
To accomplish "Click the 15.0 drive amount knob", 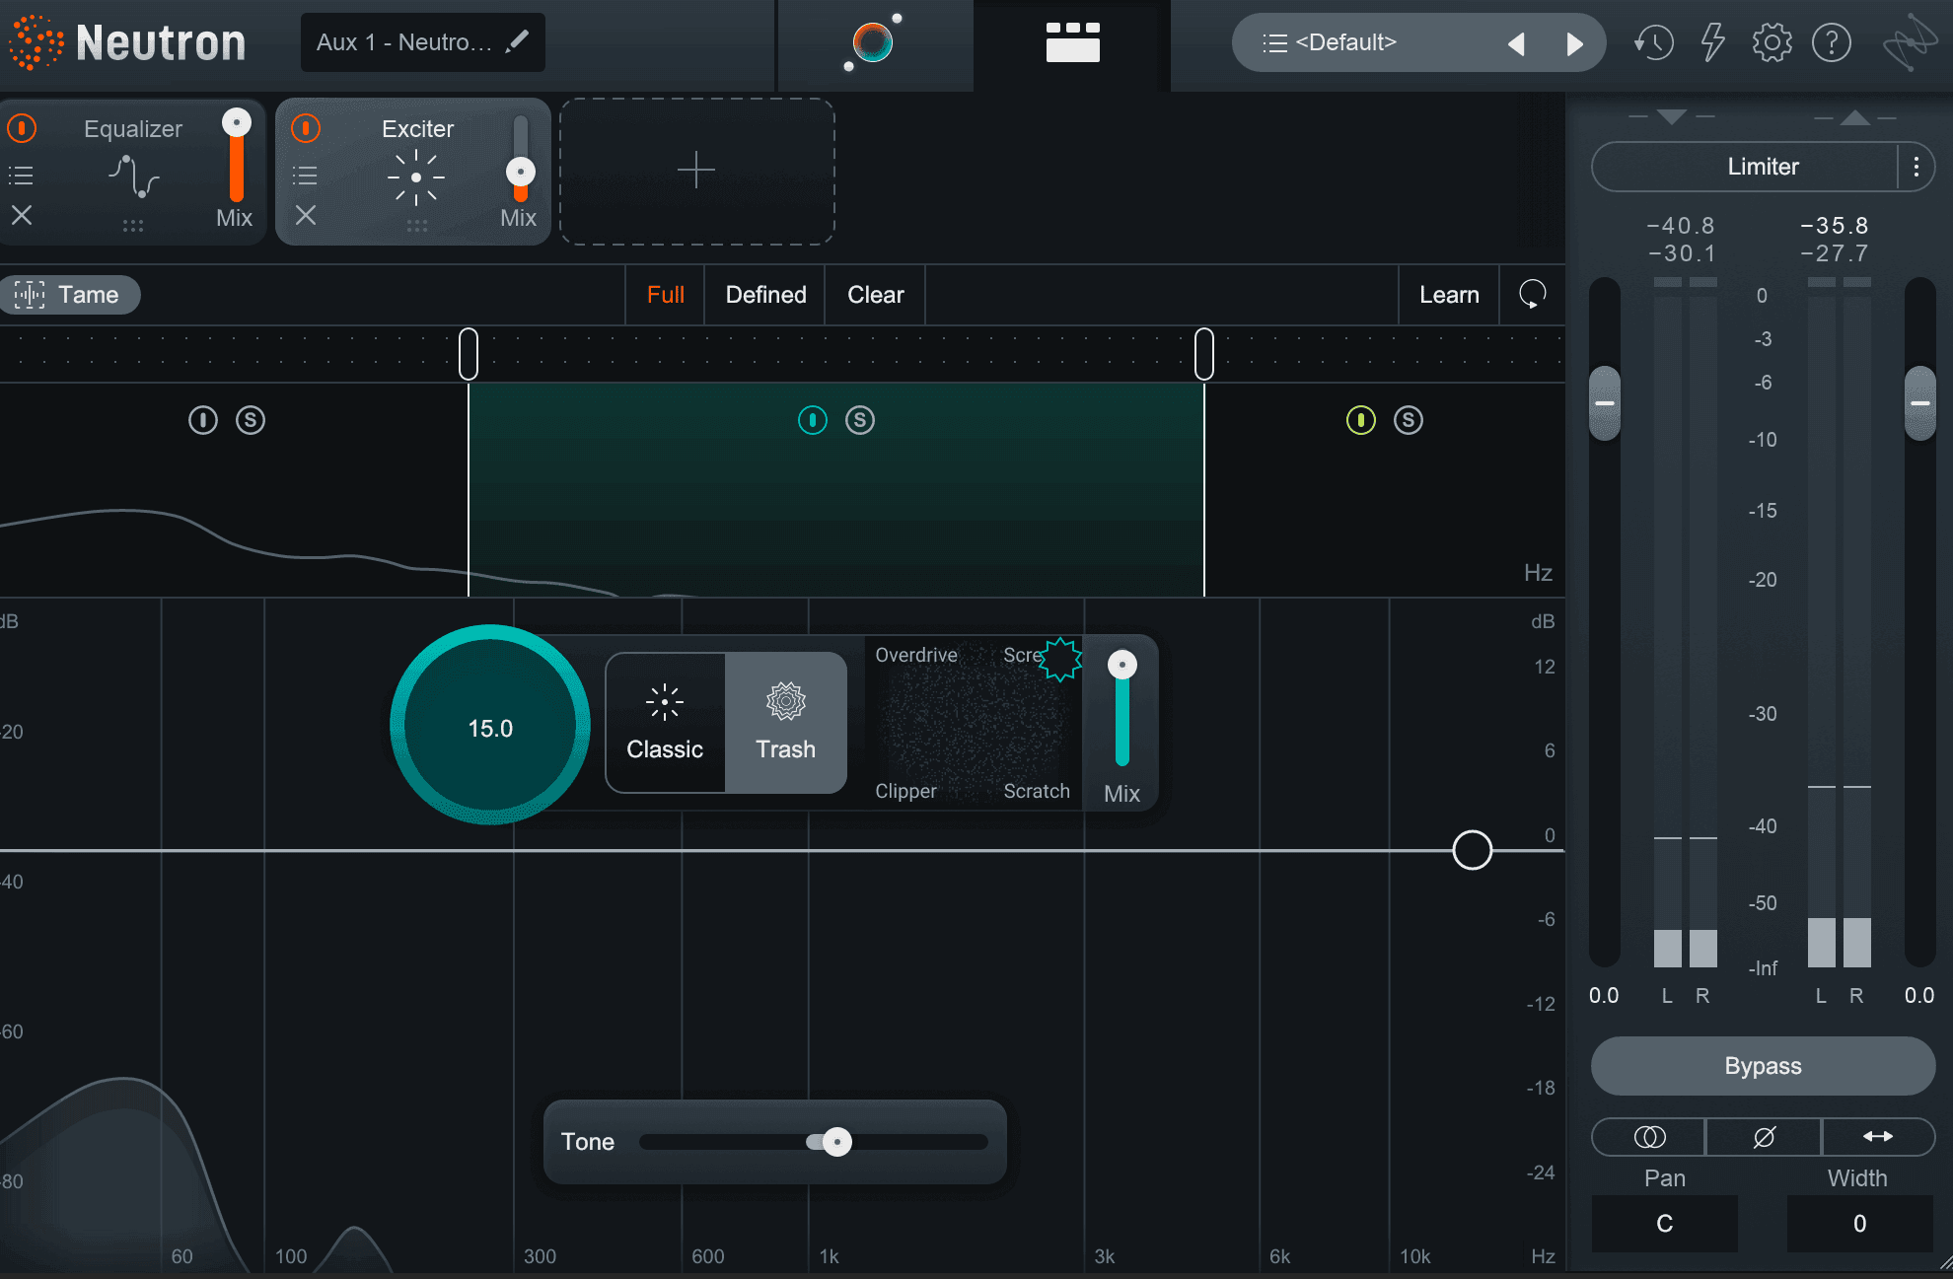I will [x=490, y=725].
